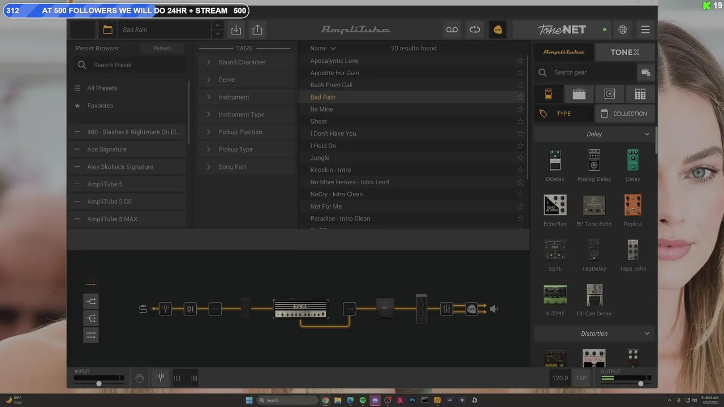Open the ToneNET panel

[562, 29]
